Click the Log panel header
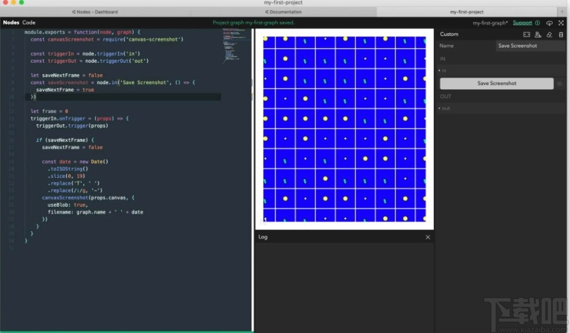 click(344, 237)
